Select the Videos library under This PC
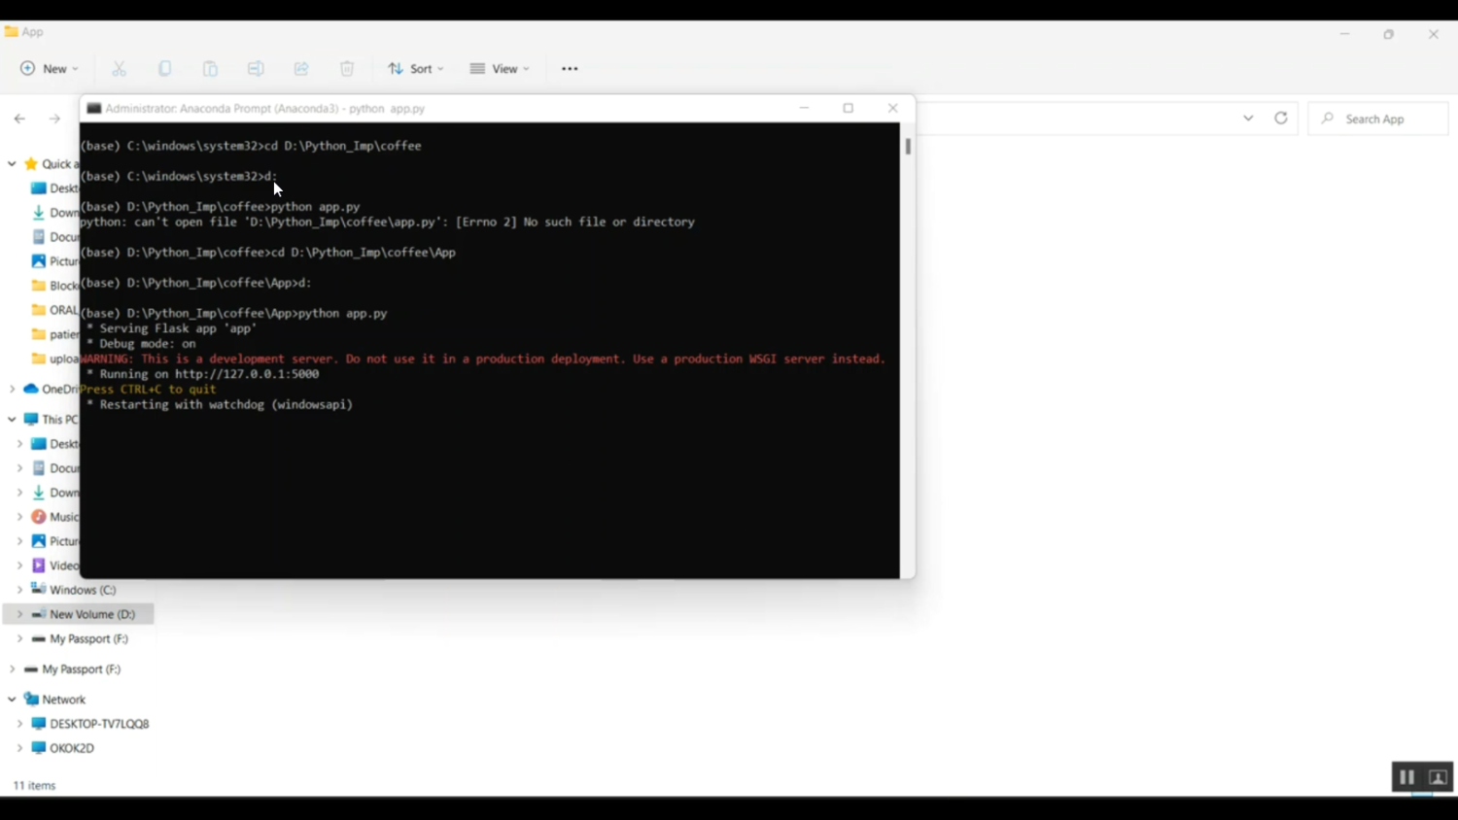1458x820 pixels. click(x=54, y=565)
